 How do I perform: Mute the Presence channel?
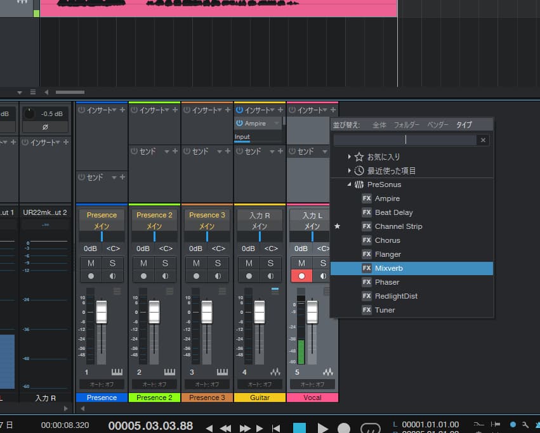point(89,262)
